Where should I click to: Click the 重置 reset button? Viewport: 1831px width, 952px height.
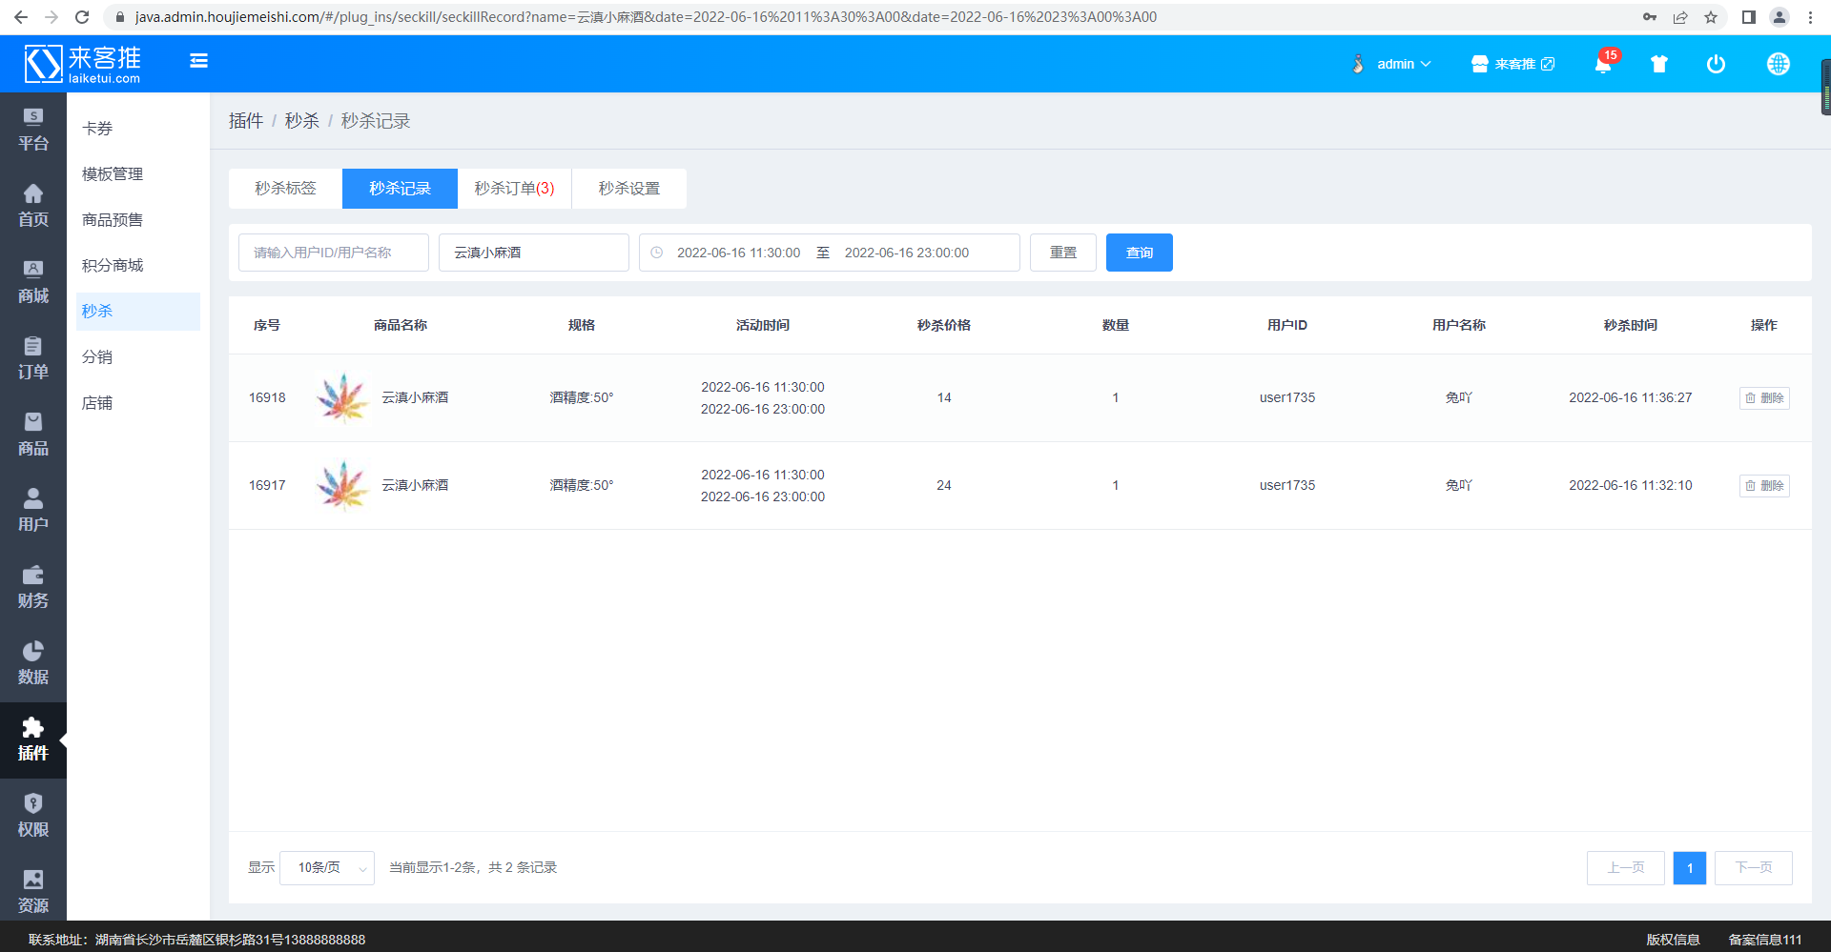[1063, 253]
